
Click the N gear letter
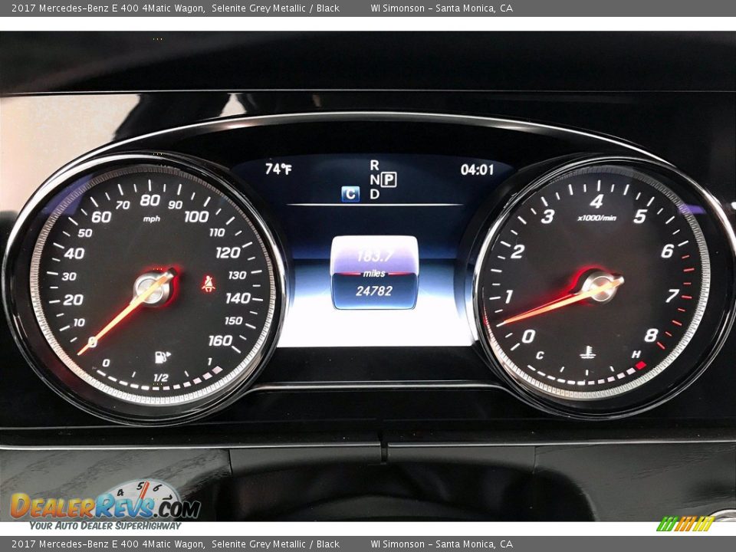point(374,179)
